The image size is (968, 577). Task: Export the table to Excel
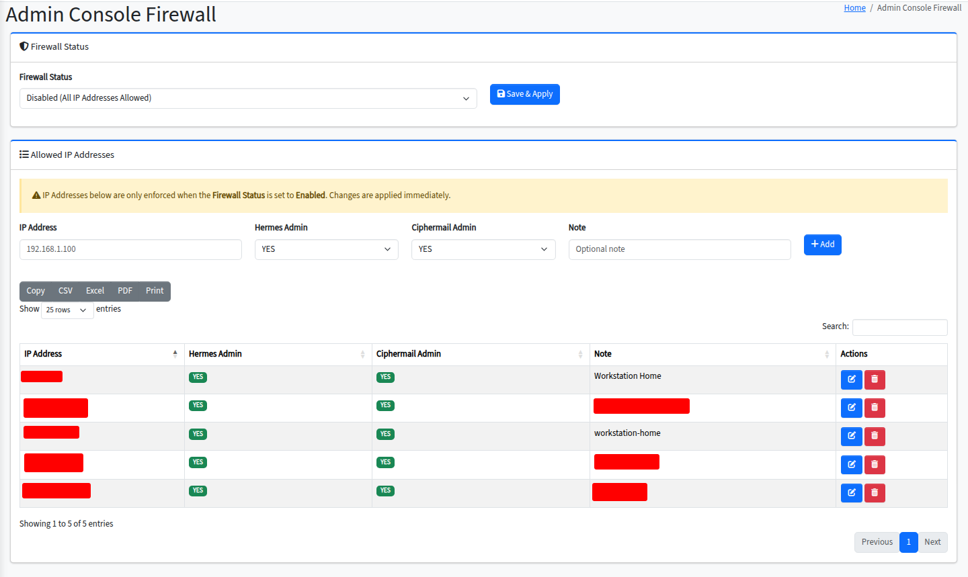coord(95,291)
